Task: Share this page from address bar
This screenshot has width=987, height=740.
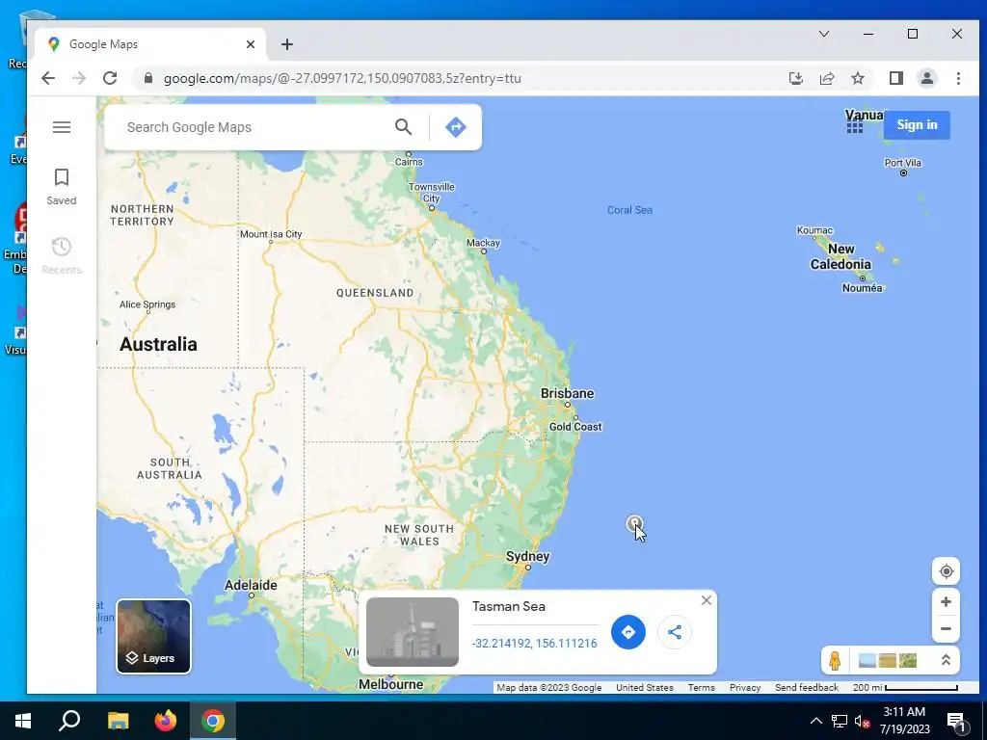Action: pos(826,78)
